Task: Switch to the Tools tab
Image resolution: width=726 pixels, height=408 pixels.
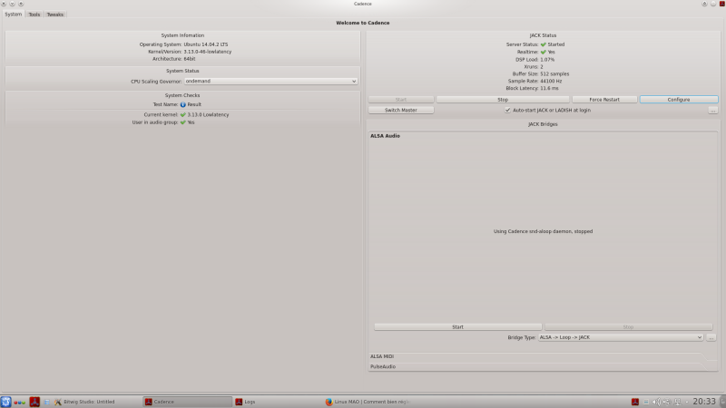Action: (x=34, y=15)
